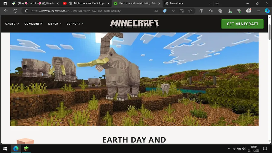Add this page to favorites star

click(x=190, y=11)
